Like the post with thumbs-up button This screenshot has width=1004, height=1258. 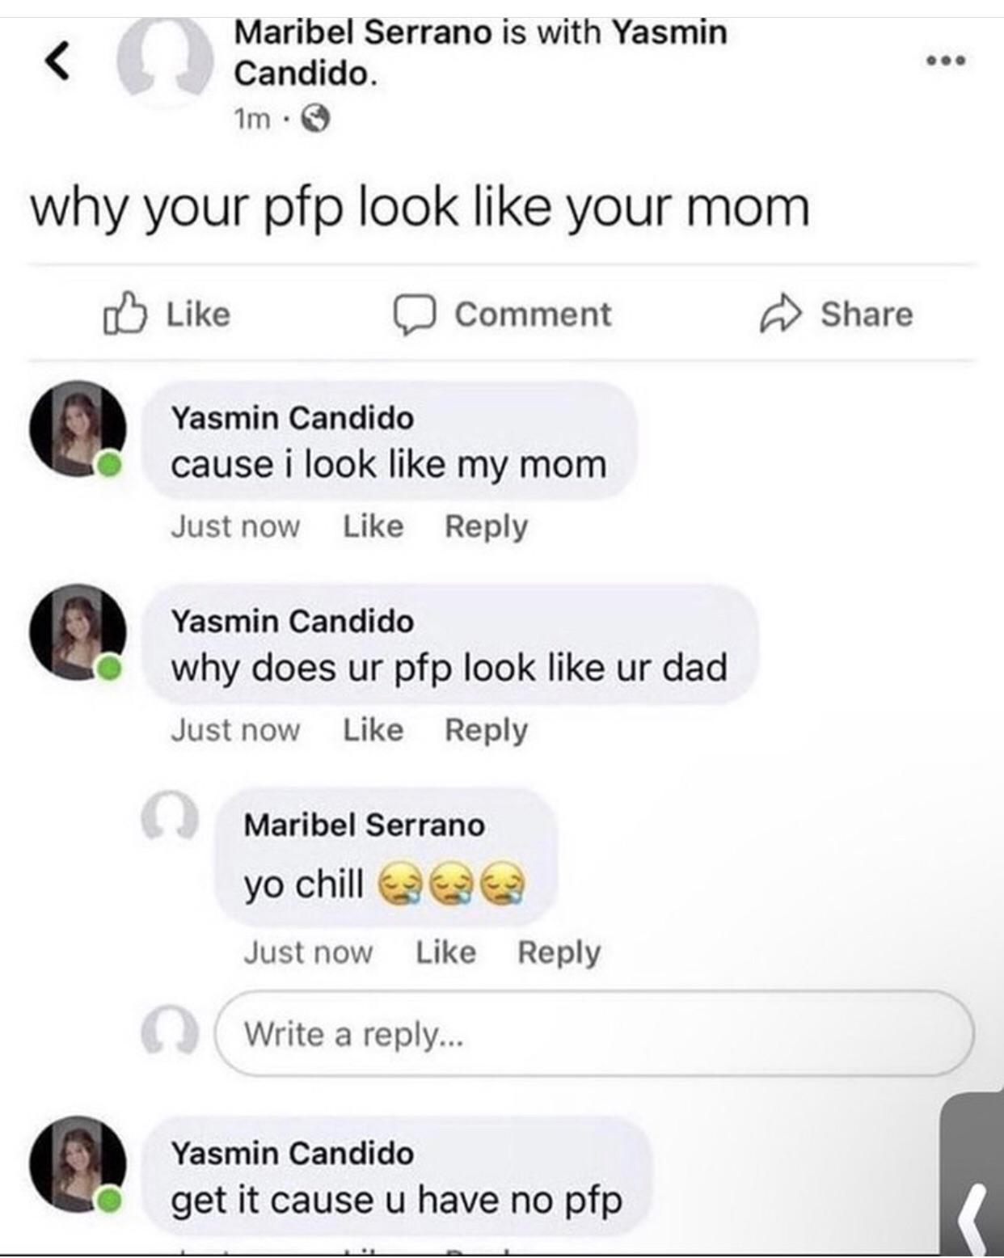pos(167,314)
